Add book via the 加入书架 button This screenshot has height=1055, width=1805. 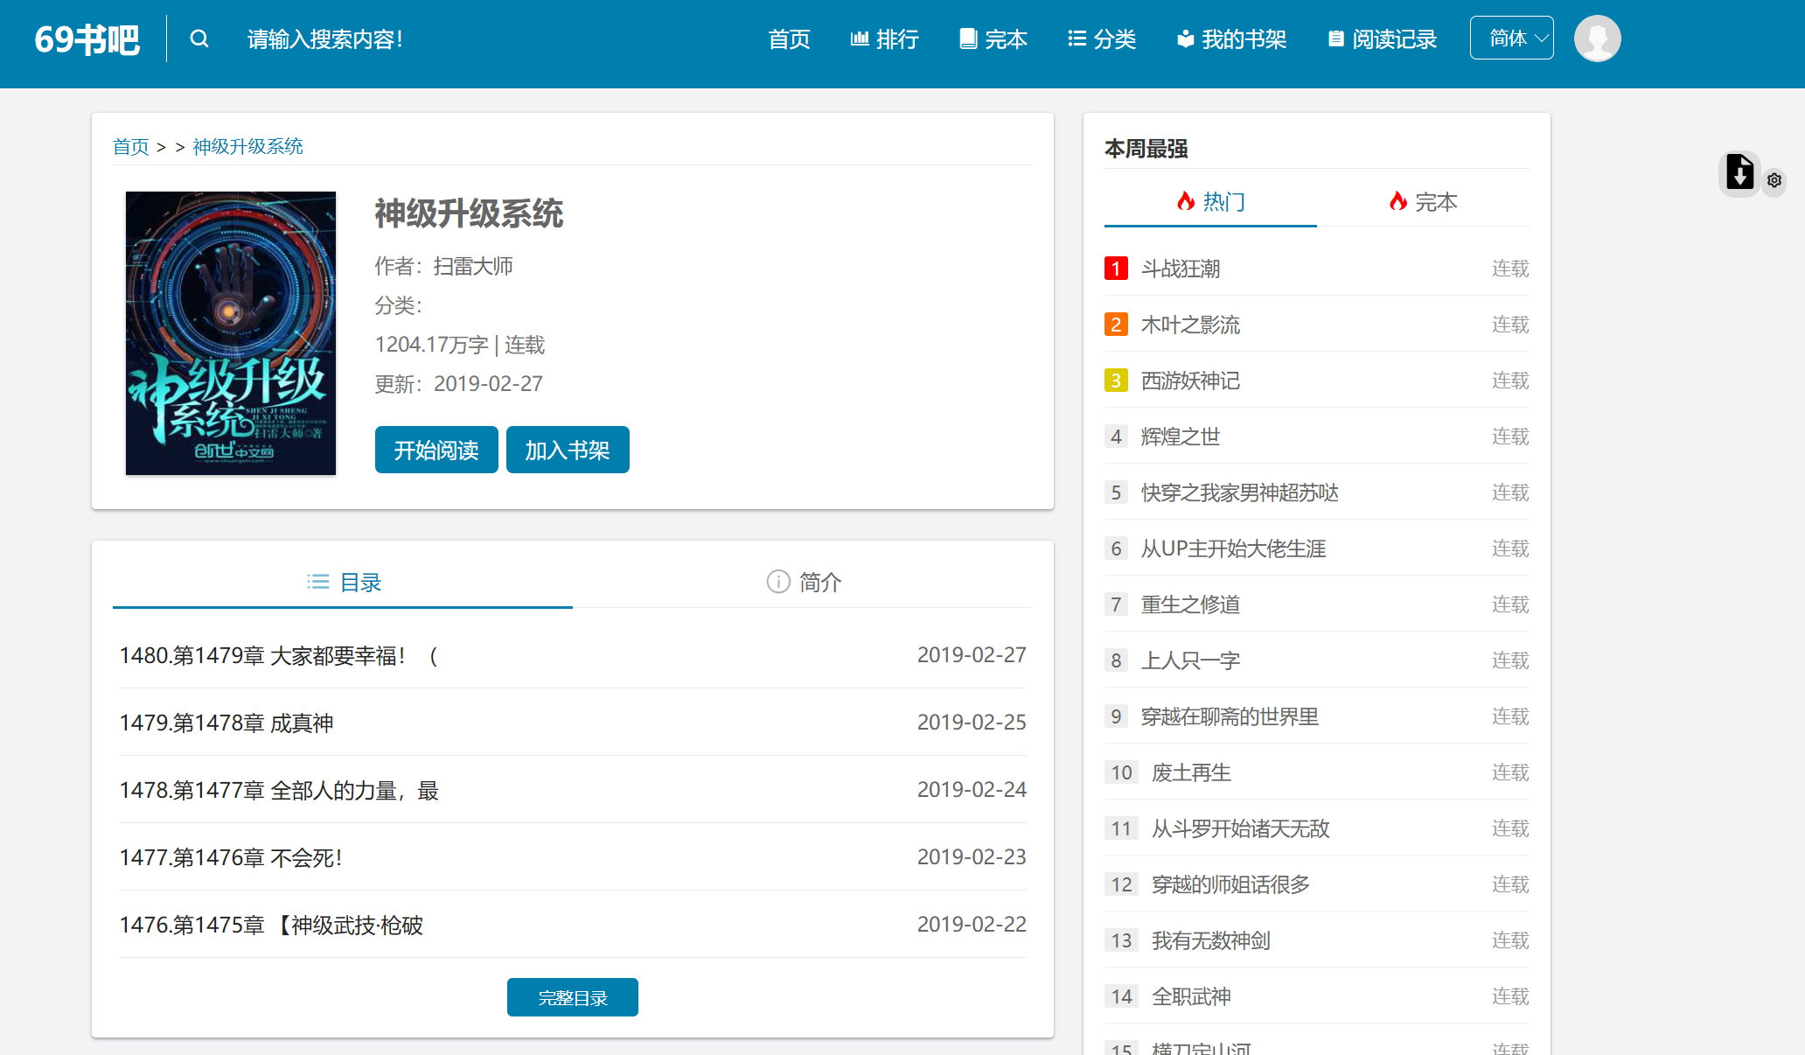point(568,450)
